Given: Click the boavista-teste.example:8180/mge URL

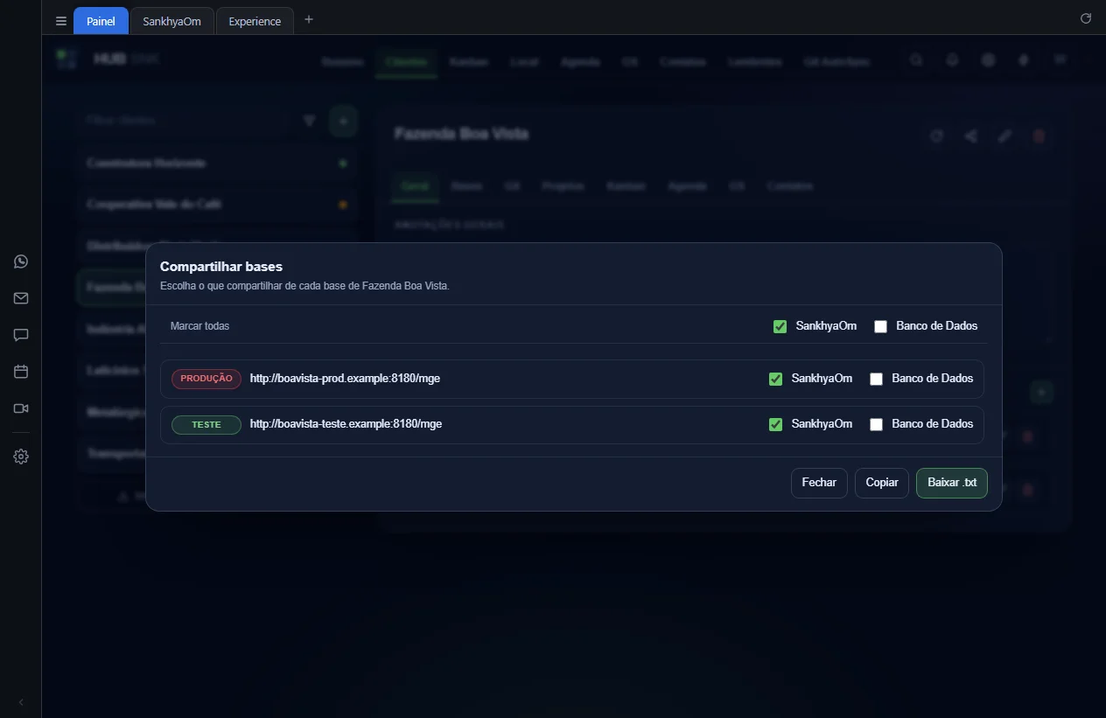Looking at the screenshot, I should pos(346,424).
